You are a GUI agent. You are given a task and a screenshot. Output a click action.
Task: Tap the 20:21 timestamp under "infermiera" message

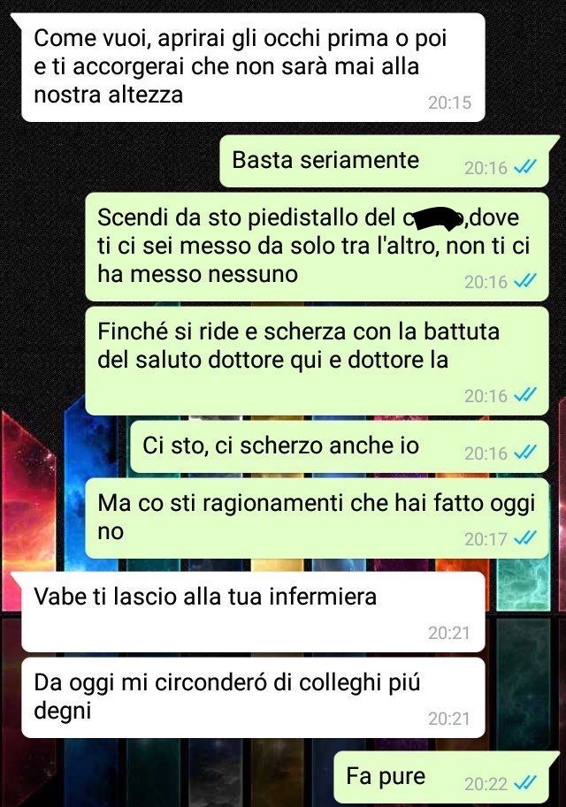click(x=449, y=633)
